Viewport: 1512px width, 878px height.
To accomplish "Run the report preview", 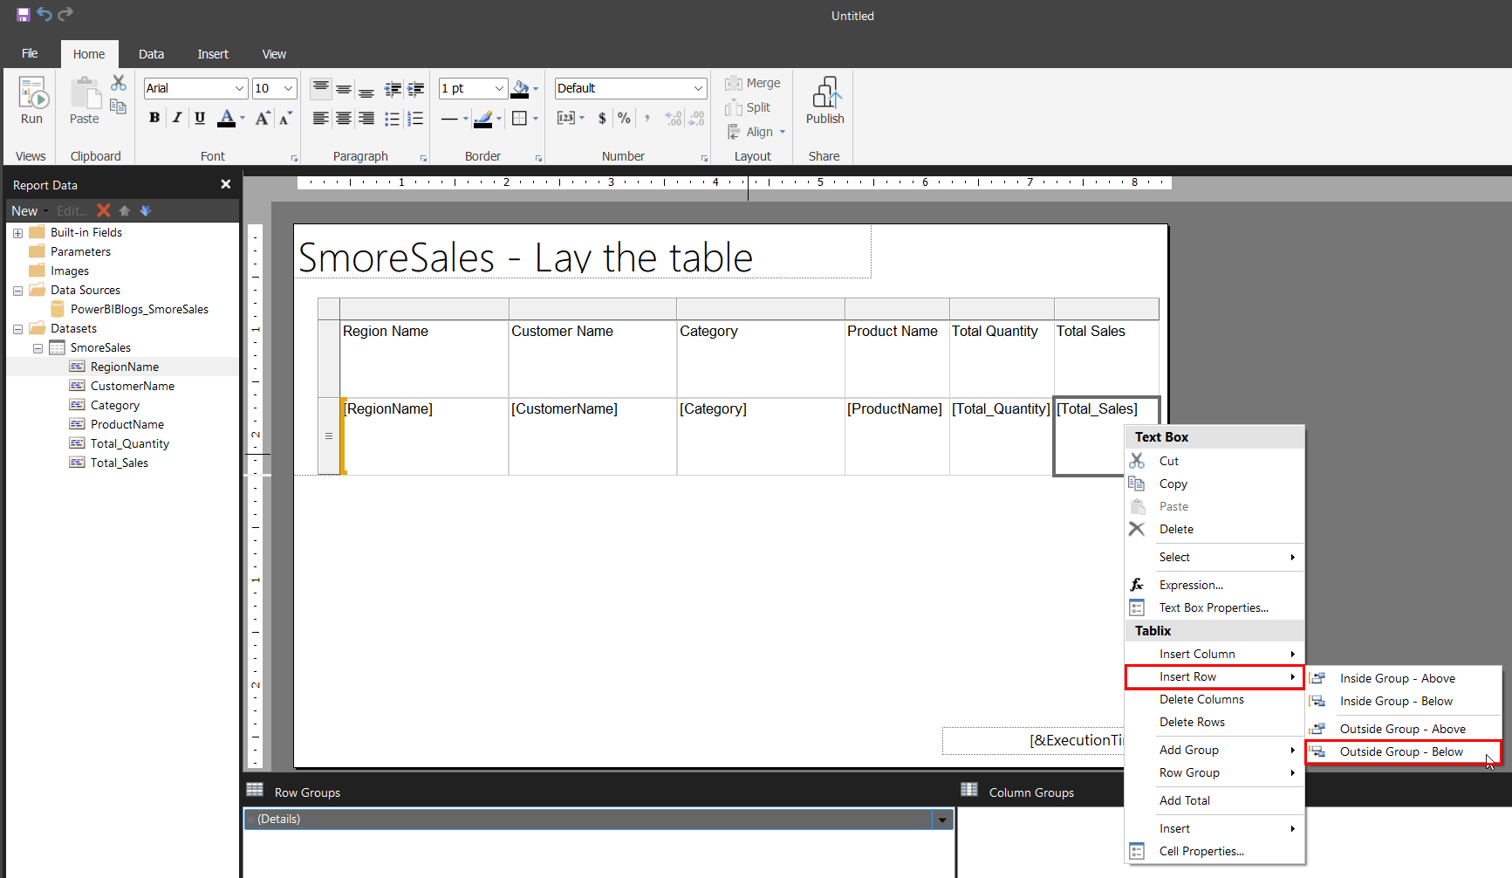I will pyautogui.click(x=32, y=100).
